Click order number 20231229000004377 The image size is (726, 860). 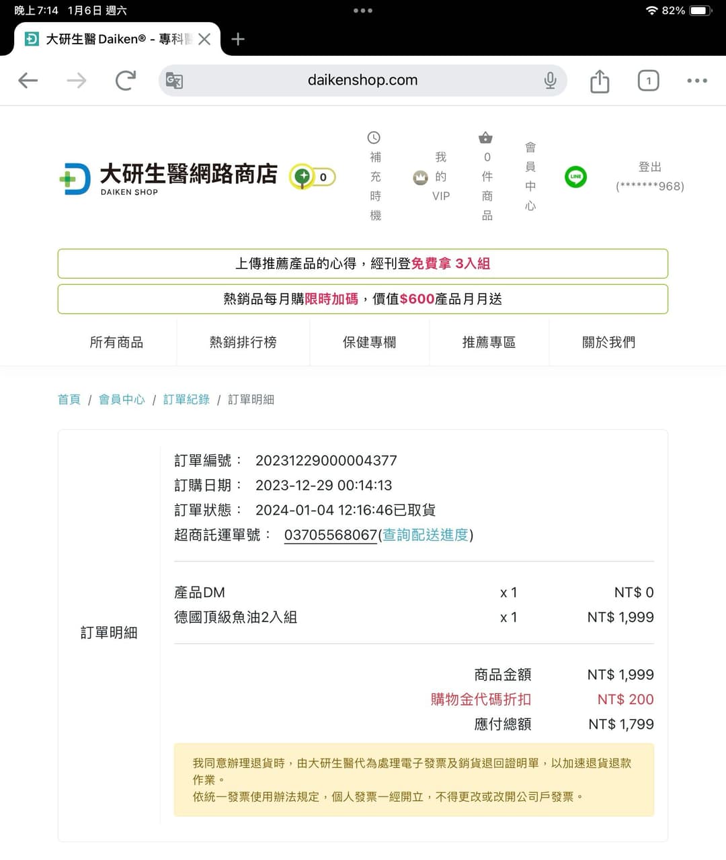[x=326, y=460]
